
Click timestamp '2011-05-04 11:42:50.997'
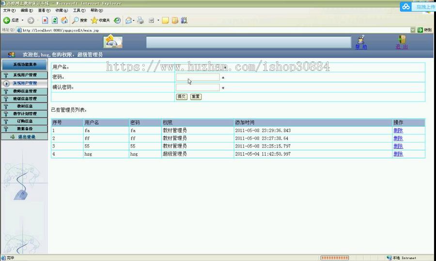click(x=263, y=154)
